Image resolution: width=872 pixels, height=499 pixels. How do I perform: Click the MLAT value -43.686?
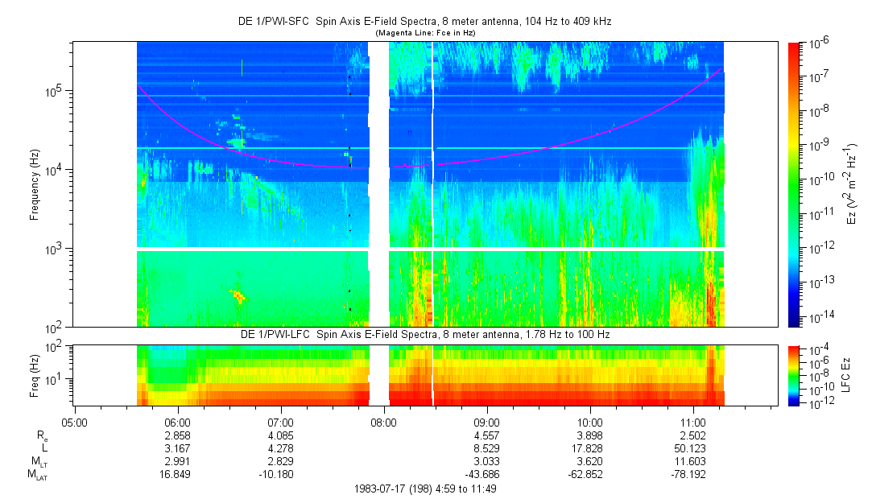tap(482, 474)
